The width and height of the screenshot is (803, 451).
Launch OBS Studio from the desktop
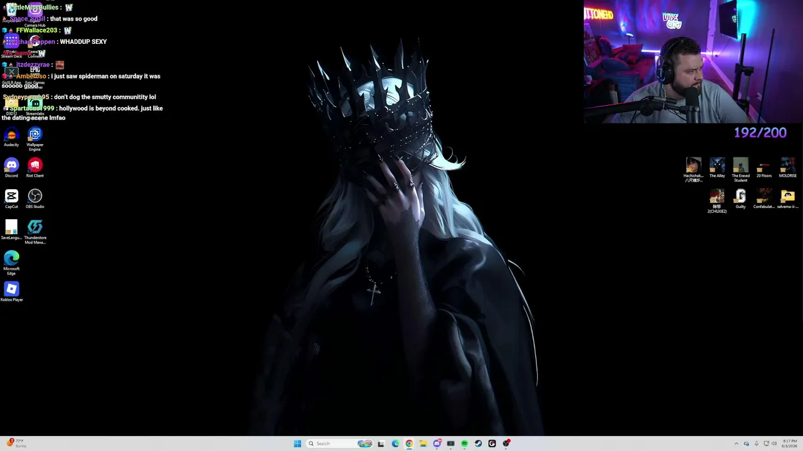point(35,199)
